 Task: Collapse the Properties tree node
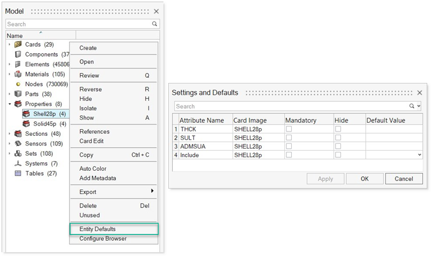[x=10, y=104]
